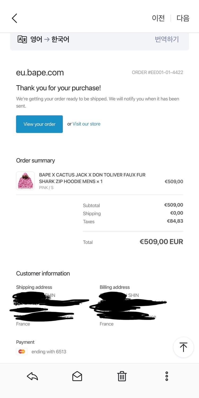Tap order number #EE001-01-4422
This screenshot has width=199, height=398.
tap(157, 72)
